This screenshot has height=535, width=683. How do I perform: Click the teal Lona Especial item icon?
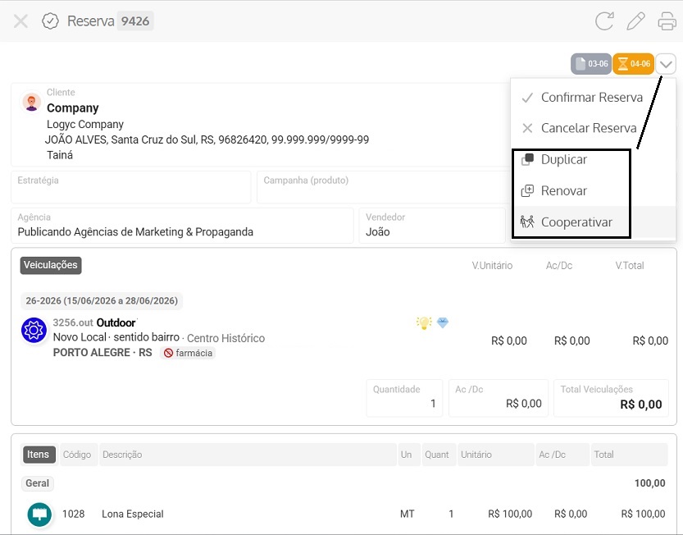pyautogui.click(x=39, y=514)
